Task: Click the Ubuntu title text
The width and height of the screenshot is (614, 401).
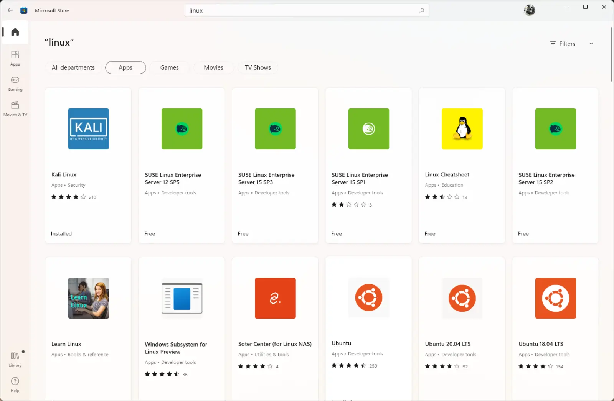Action: click(341, 343)
